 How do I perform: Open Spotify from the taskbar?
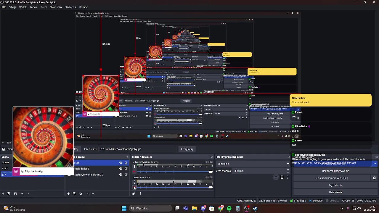pyautogui.click(x=229, y=208)
